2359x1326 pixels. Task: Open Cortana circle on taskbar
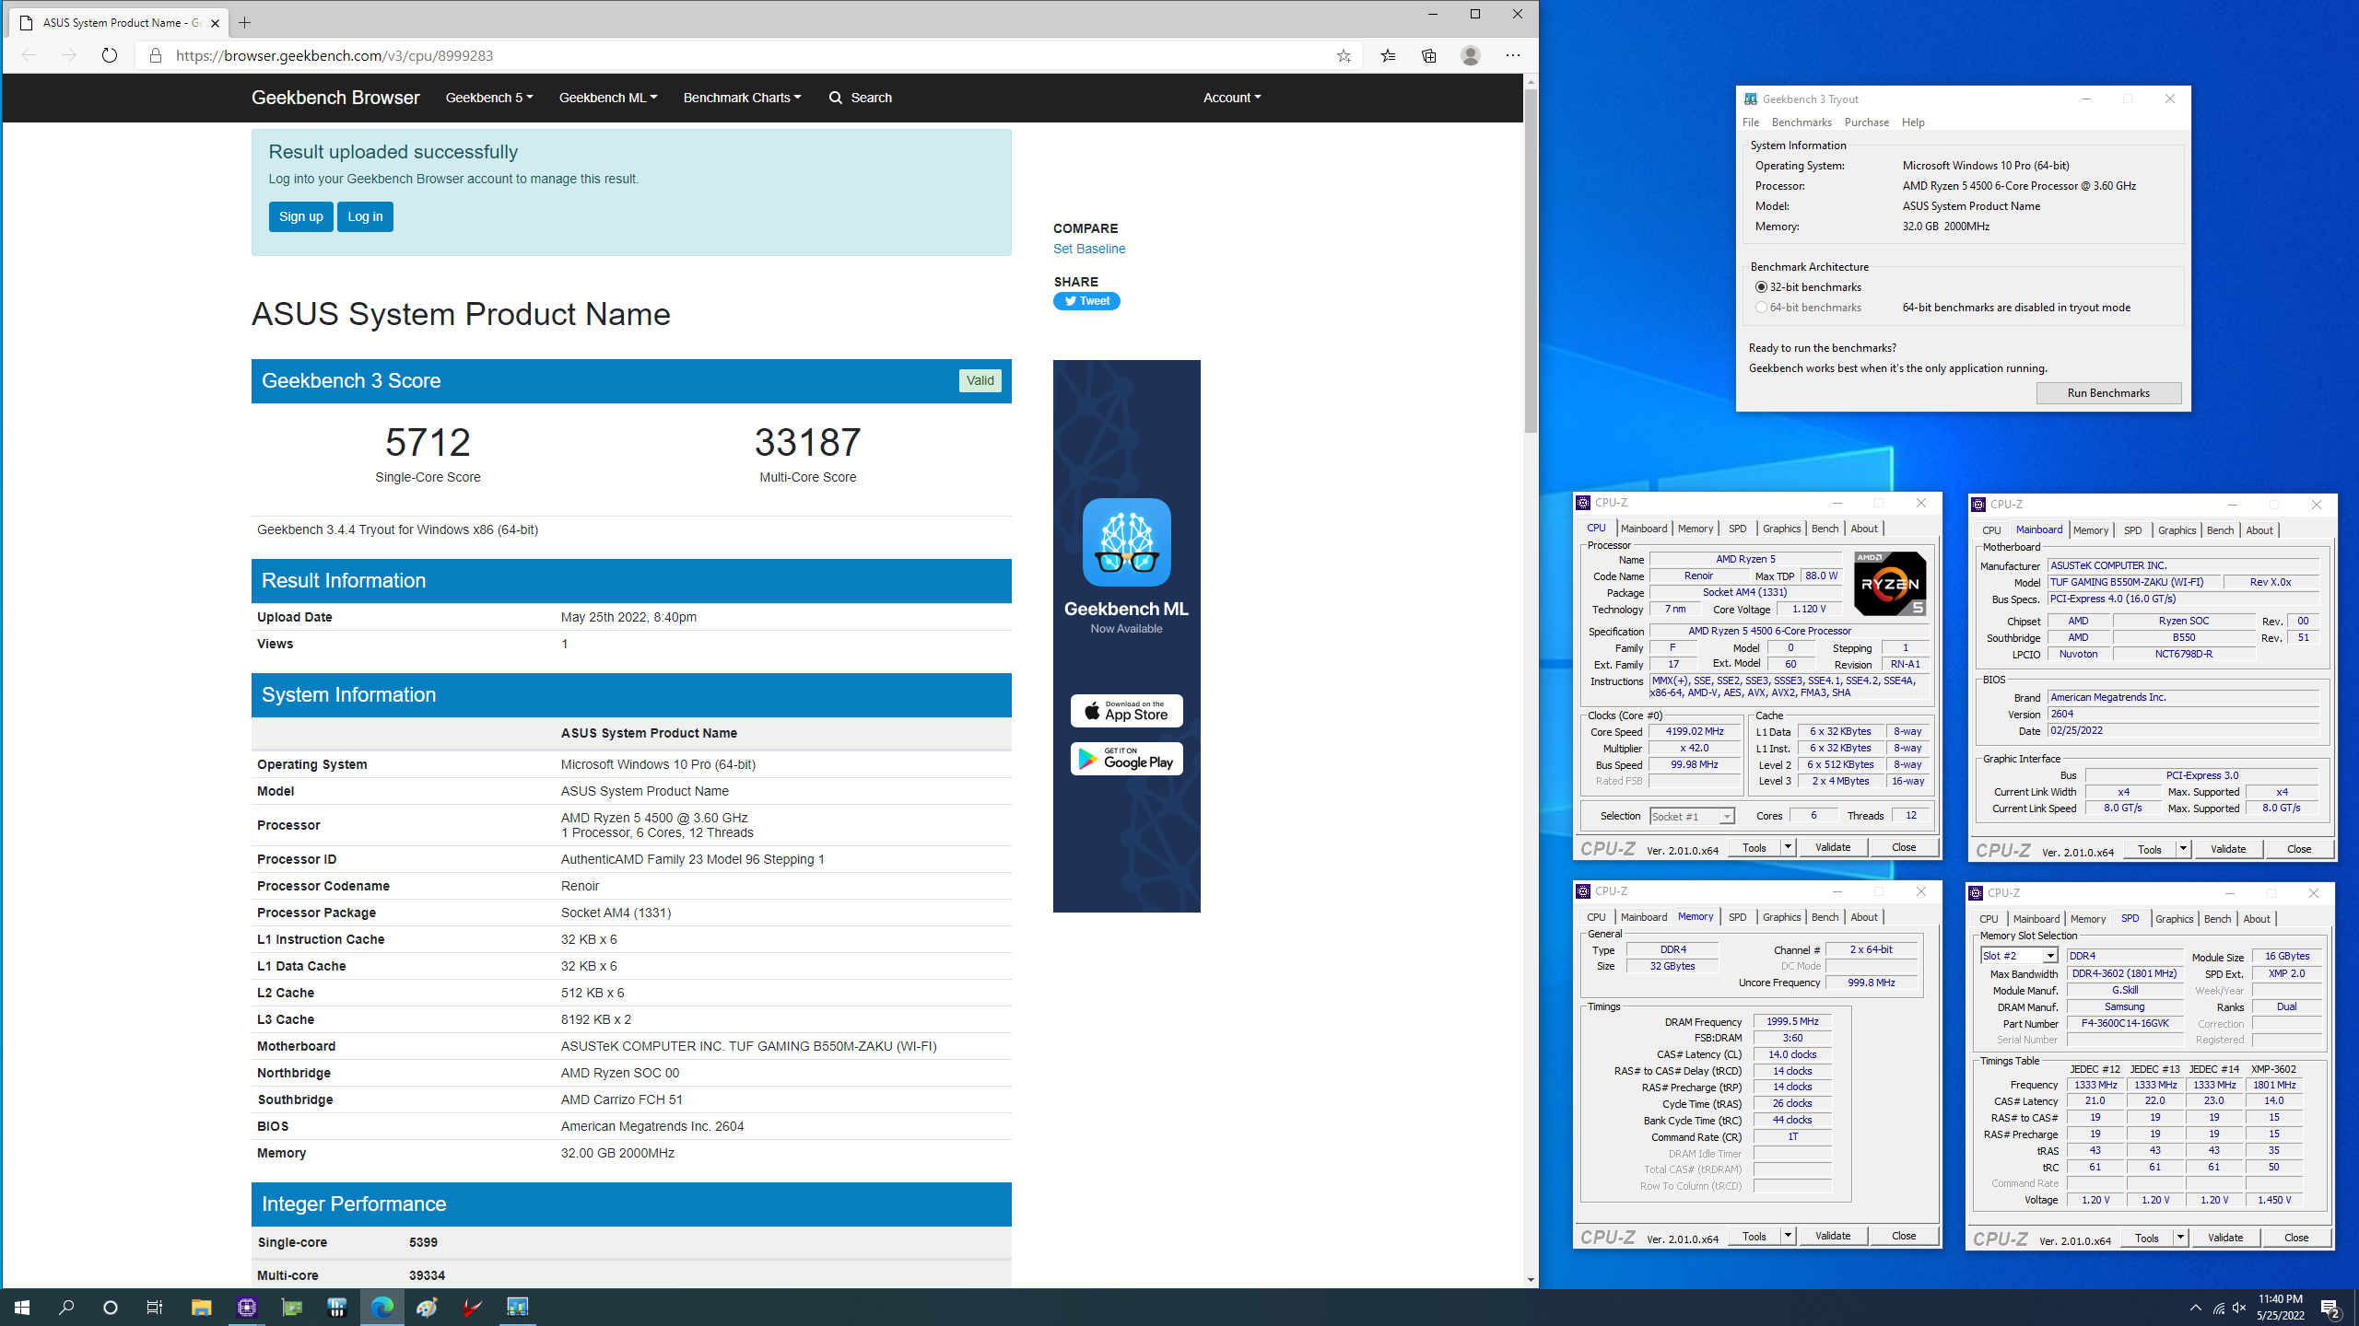(111, 1307)
